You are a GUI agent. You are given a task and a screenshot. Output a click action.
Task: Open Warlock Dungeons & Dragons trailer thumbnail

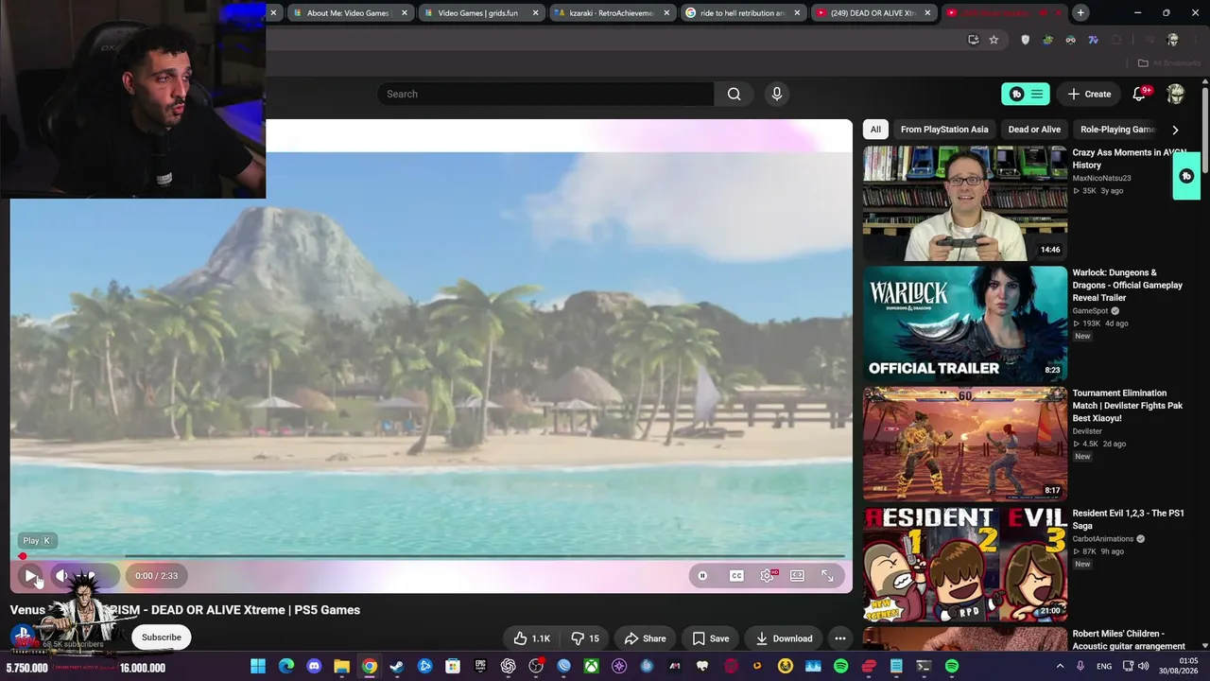point(965,323)
